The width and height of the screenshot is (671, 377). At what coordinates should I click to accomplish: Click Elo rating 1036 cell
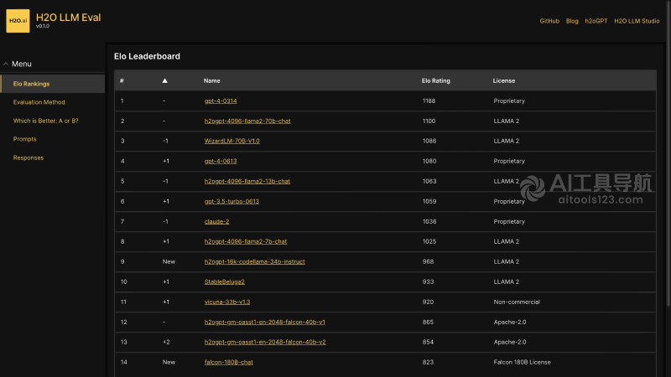(x=429, y=221)
